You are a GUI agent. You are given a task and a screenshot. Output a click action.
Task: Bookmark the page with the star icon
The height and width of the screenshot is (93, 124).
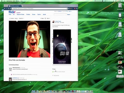[67, 9]
